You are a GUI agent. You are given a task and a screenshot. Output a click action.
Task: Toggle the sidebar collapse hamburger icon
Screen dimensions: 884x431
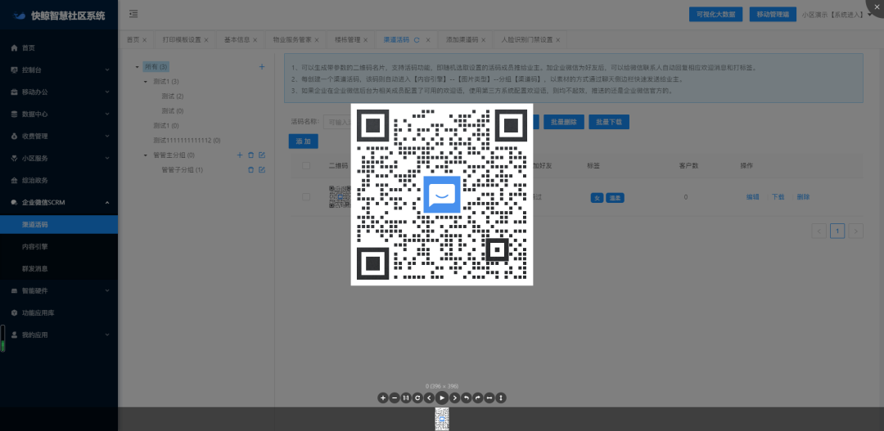pos(133,14)
